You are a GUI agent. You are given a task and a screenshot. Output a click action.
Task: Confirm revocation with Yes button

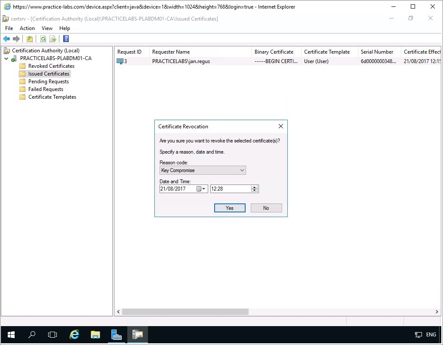click(x=230, y=208)
